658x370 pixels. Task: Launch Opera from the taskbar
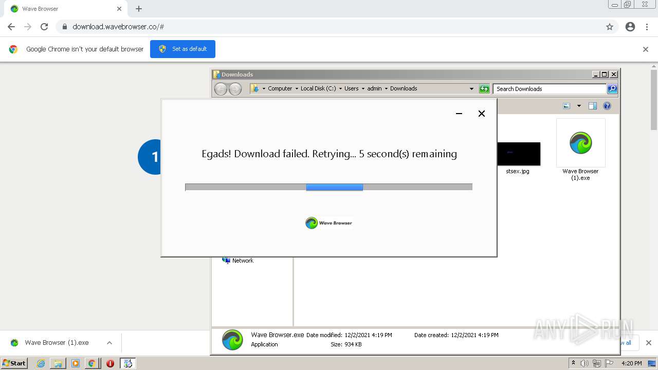point(110,363)
